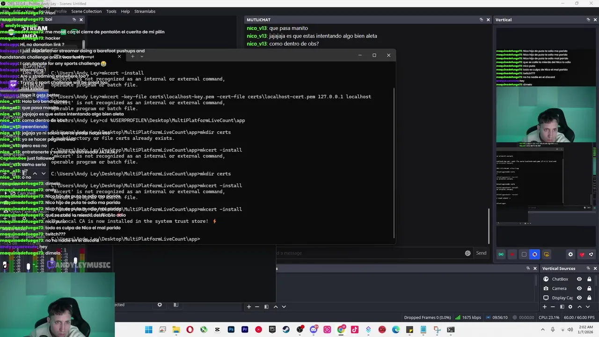Image resolution: width=599 pixels, height=337 pixels.
Task: Click the red heart icon in Vertical dock
Action: (x=582, y=255)
